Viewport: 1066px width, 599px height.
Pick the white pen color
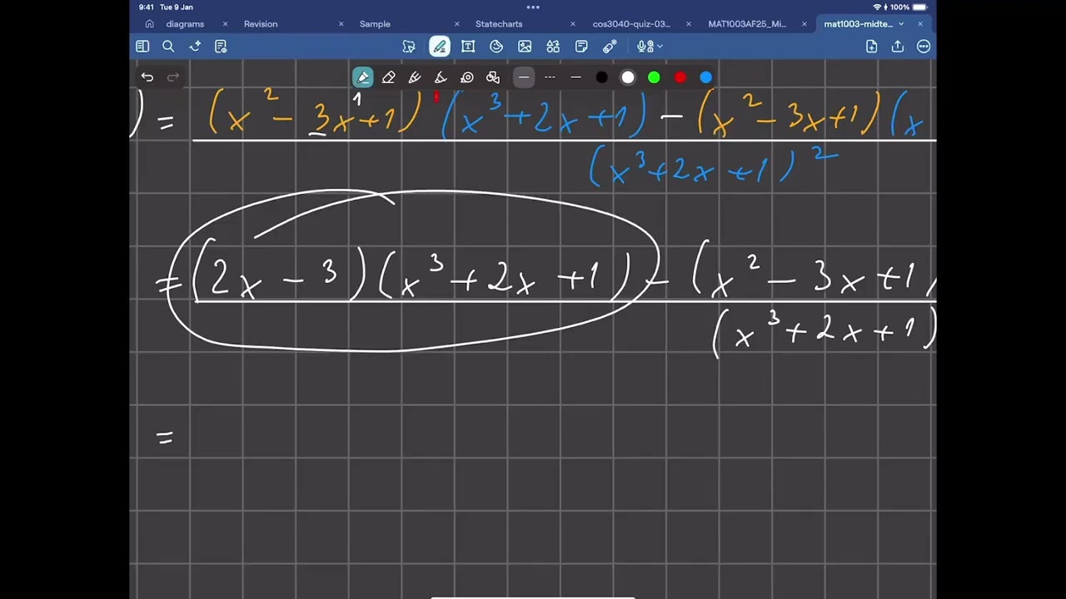pyautogui.click(x=628, y=77)
